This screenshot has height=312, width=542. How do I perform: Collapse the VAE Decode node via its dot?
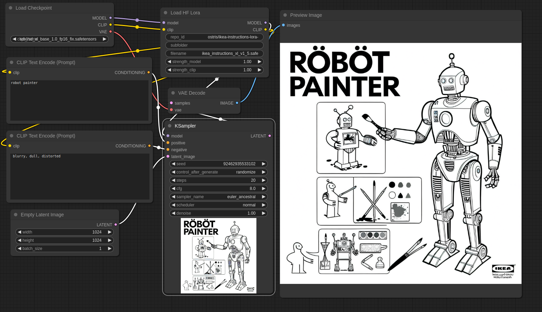[173, 93]
